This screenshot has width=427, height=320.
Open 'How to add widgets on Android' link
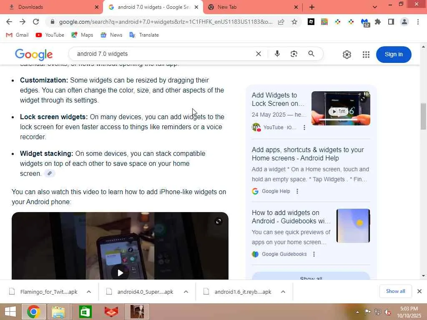click(291, 217)
